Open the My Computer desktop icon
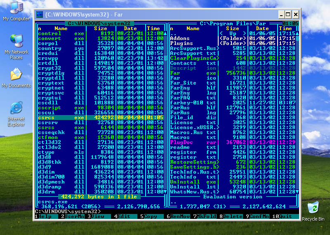The image size is (330, 235). 16,11
